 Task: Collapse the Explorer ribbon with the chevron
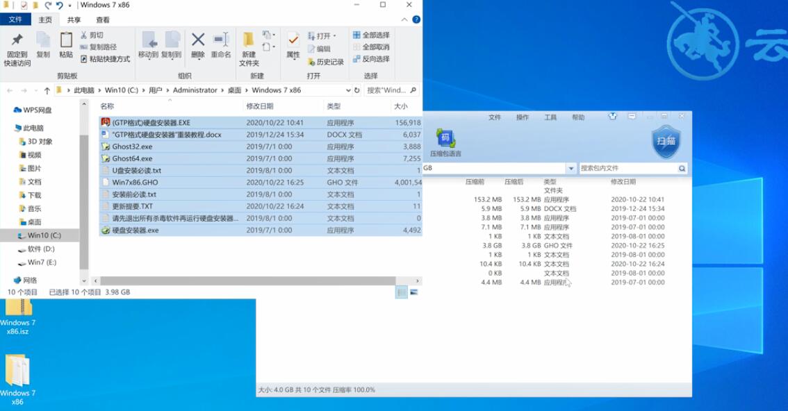coord(404,19)
